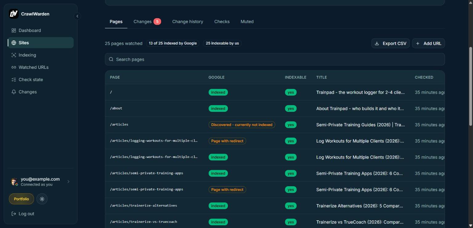The image size is (473, 228).
Task: Click the Check state checklist icon
Action: click(x=14, y=80)
